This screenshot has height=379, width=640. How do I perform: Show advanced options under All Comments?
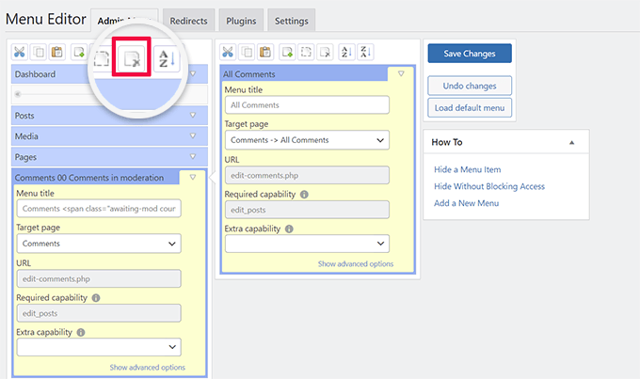(356, 264)
